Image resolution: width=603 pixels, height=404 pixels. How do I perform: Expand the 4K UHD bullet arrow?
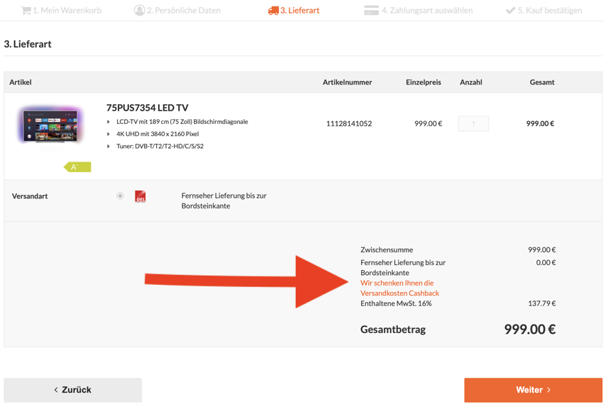[x=109, y=134]
